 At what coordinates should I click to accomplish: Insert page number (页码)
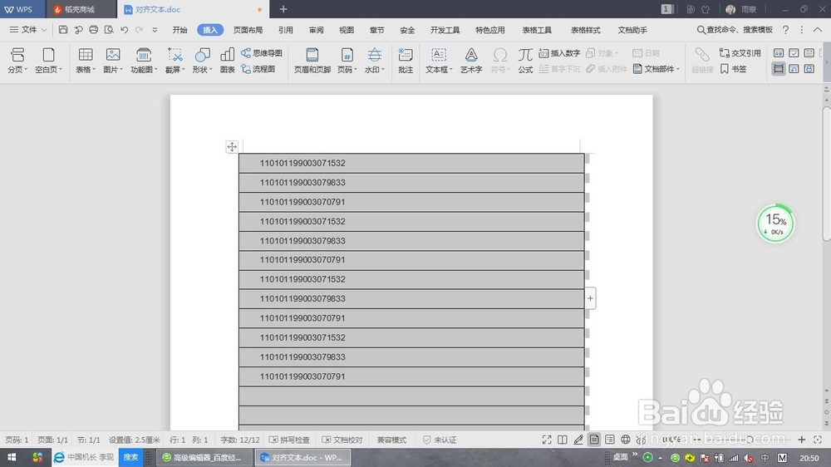click(x=347, y=60)
